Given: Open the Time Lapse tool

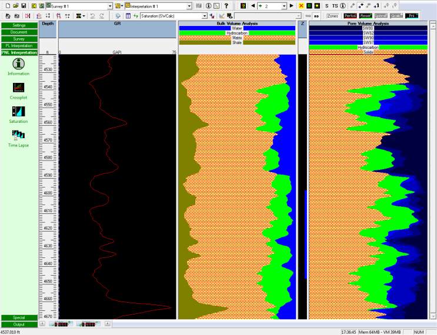Looking at the screenshot, I should 18,135.
